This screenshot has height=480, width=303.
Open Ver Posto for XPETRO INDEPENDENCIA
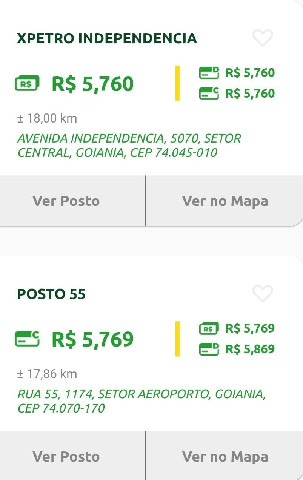pyautogui.click(x=66, y=201)
